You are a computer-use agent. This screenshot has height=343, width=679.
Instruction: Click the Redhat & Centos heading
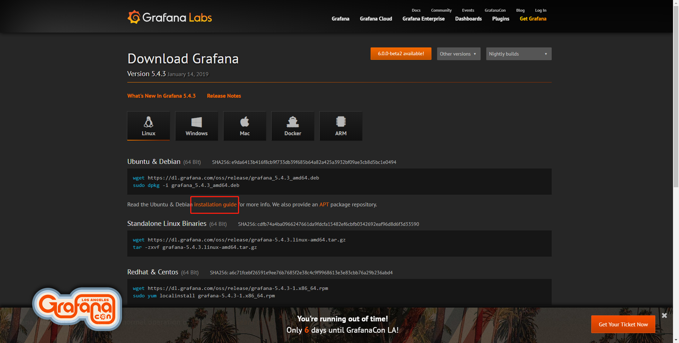[153, 272]
